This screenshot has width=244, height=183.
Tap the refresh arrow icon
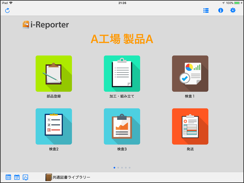[7, 11]
